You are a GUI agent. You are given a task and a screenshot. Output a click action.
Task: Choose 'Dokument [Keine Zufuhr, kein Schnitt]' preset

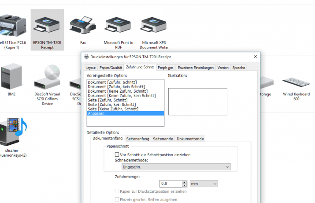pos(126,96)
